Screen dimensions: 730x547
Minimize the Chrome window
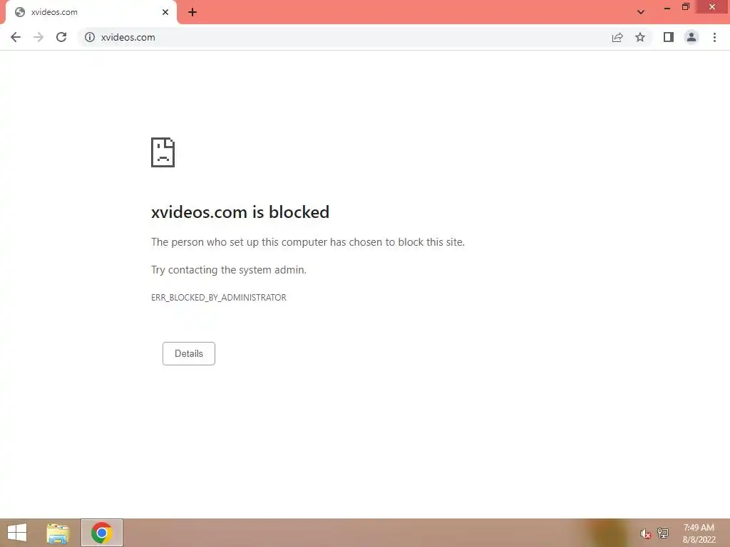pos(667,7)
